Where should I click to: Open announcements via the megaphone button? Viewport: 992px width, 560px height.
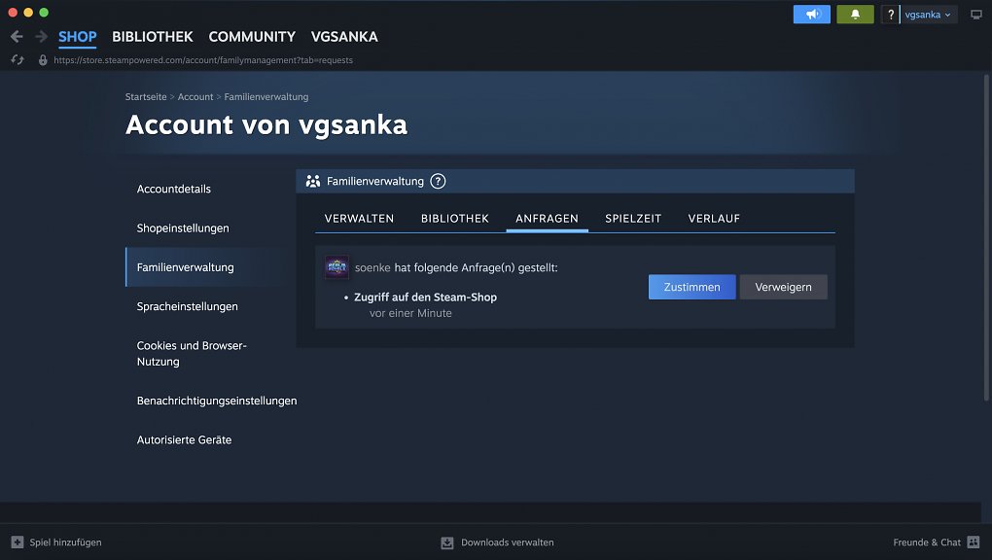pos(812,14)
